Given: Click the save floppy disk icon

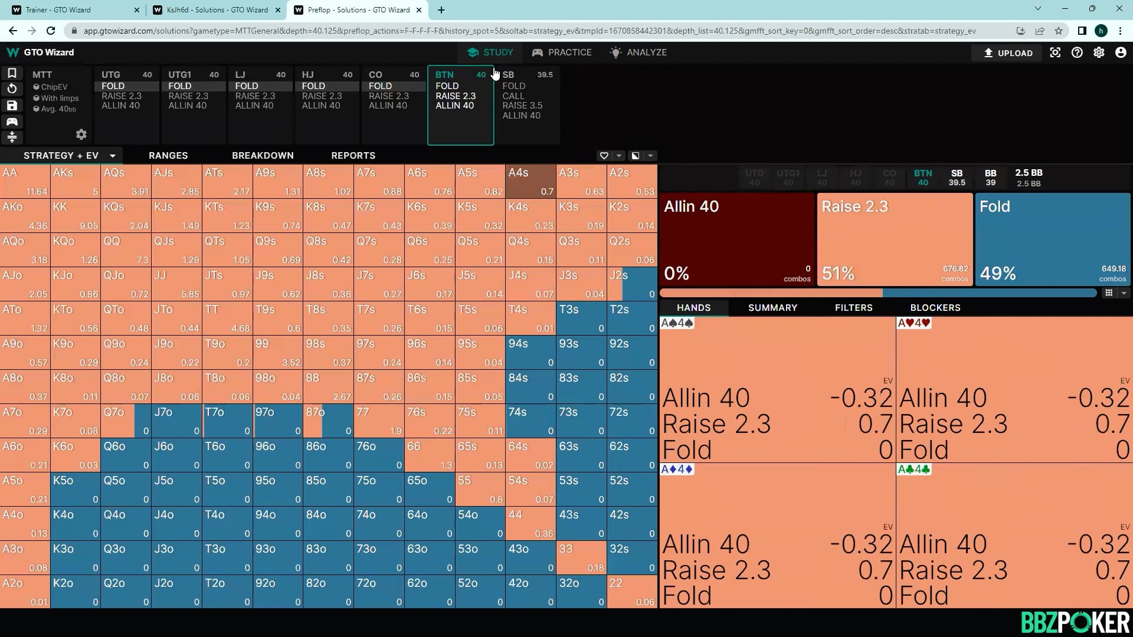Looking at the screenshot, I should [12, 106].
